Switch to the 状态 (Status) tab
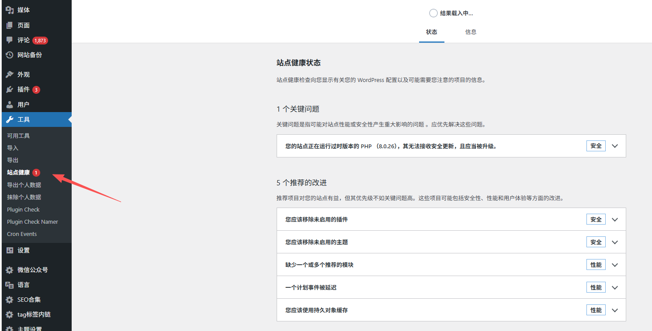652x331 pixels. tap(431, 32)
